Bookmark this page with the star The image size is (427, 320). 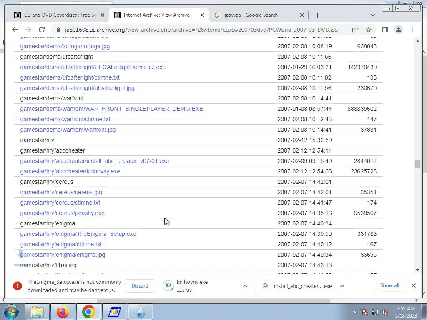coord(369,30)
